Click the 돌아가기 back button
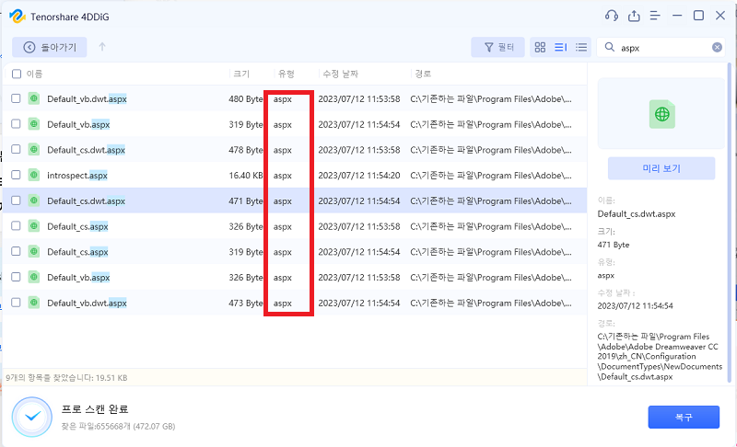 pyautogui.click(x=51, y=47)
